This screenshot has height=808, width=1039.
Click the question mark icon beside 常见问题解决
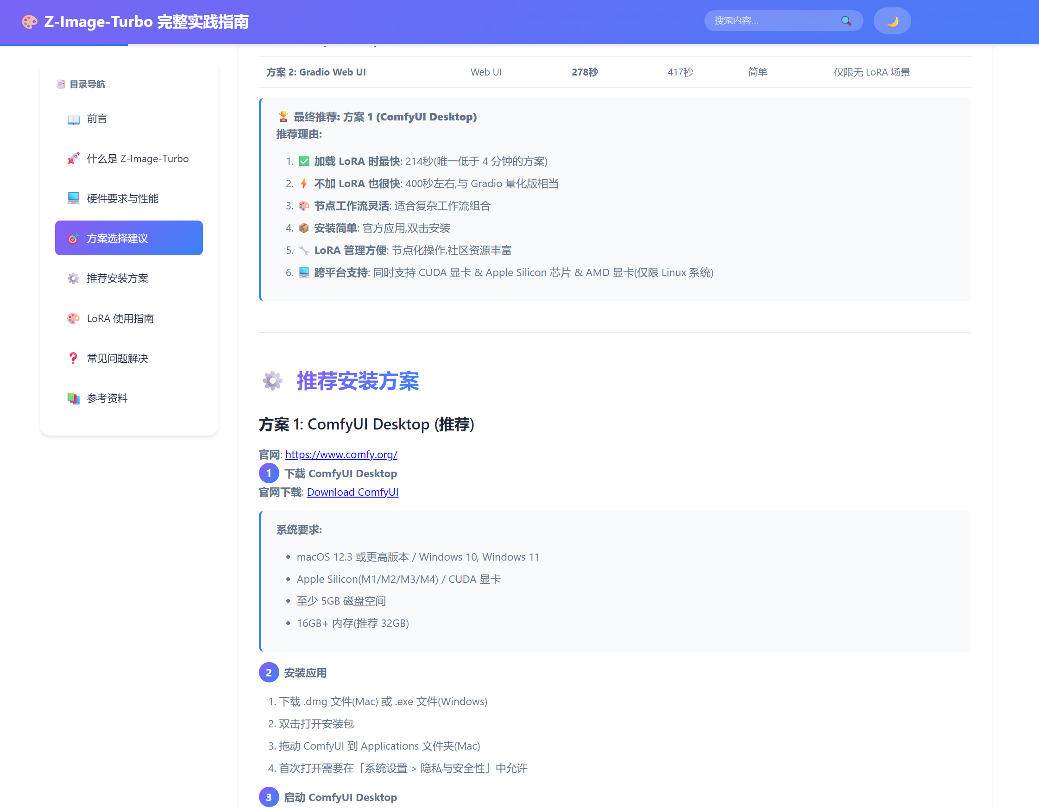click(73, 358)
